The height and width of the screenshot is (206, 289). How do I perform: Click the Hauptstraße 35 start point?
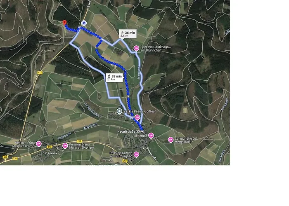point(142,132)
